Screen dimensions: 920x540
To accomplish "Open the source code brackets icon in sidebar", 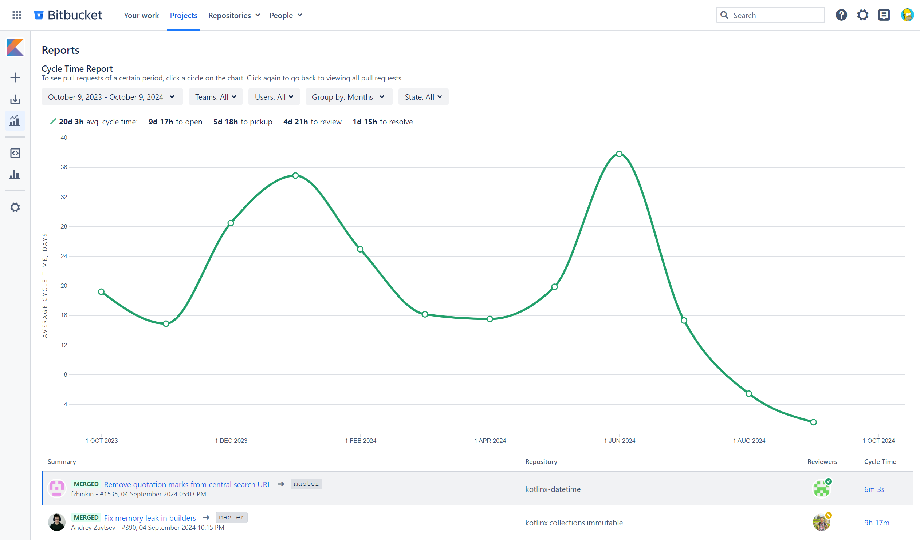I will pyautogui.click(x=15, y=153).
